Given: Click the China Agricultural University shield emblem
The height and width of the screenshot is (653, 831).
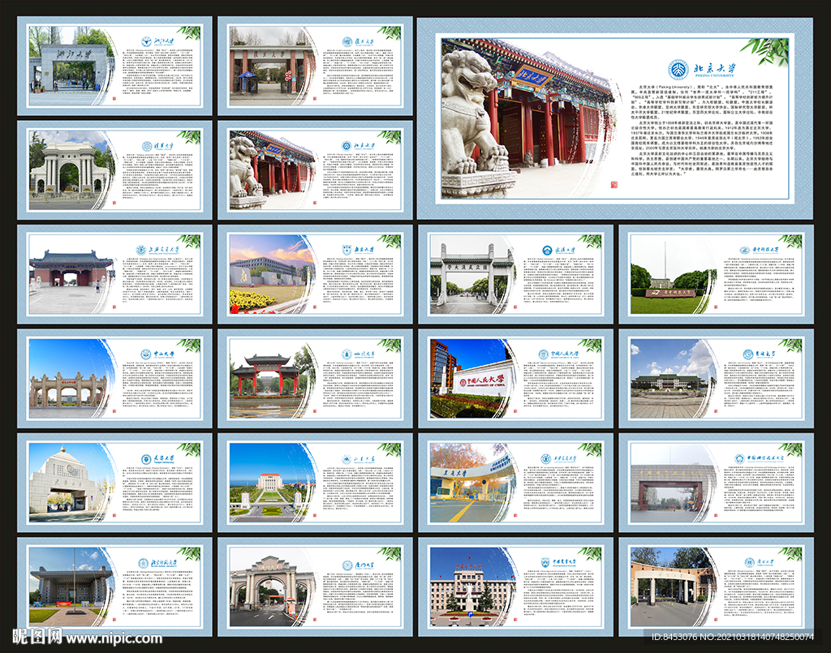Looking at the screenshot, I should tap(545, 562).
